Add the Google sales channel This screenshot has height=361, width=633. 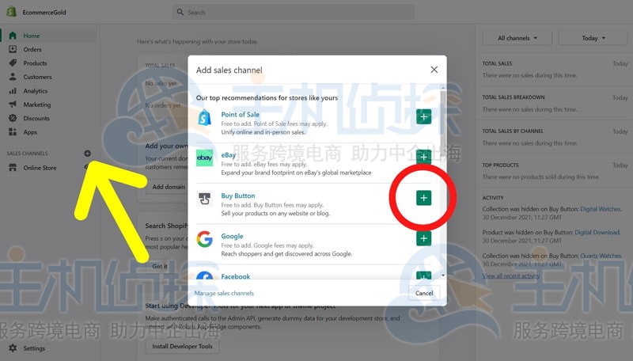tap(423, 238)
